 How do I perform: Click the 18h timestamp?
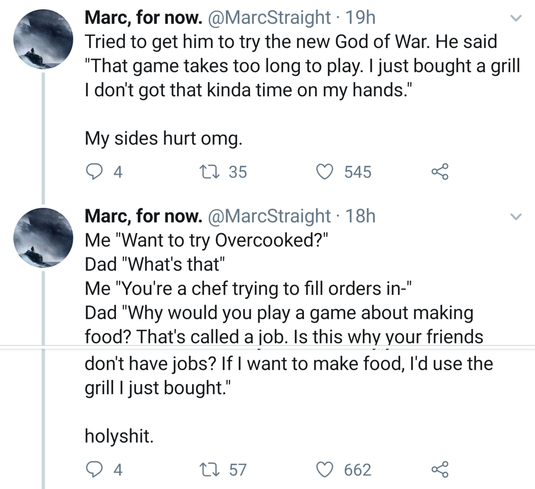[x=361, y=216]
